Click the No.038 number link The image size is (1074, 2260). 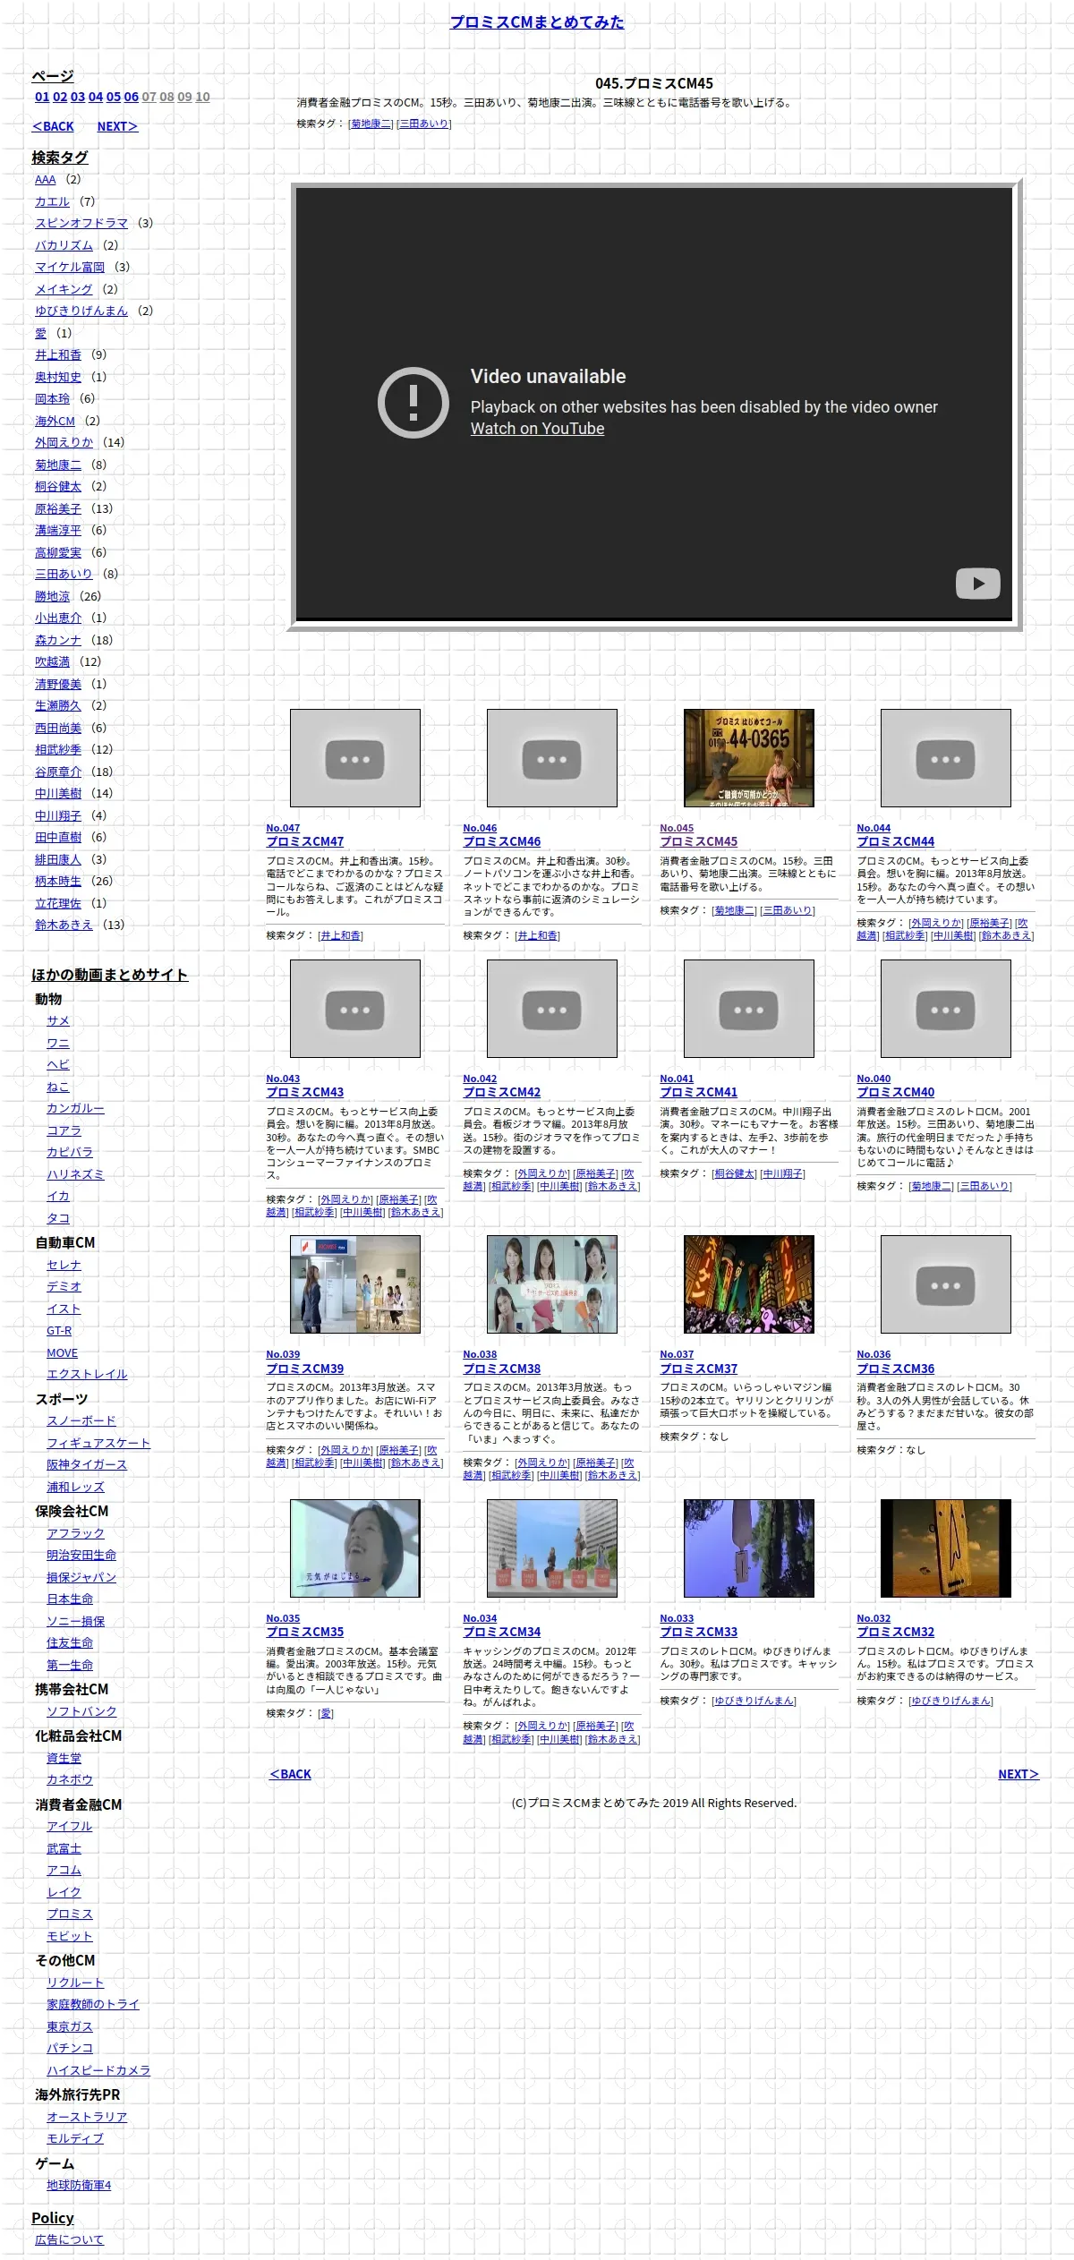(x=480, y=1354)
